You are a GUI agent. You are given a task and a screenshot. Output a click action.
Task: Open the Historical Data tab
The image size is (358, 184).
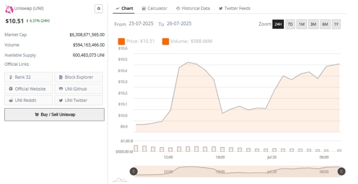coord(193,8)
